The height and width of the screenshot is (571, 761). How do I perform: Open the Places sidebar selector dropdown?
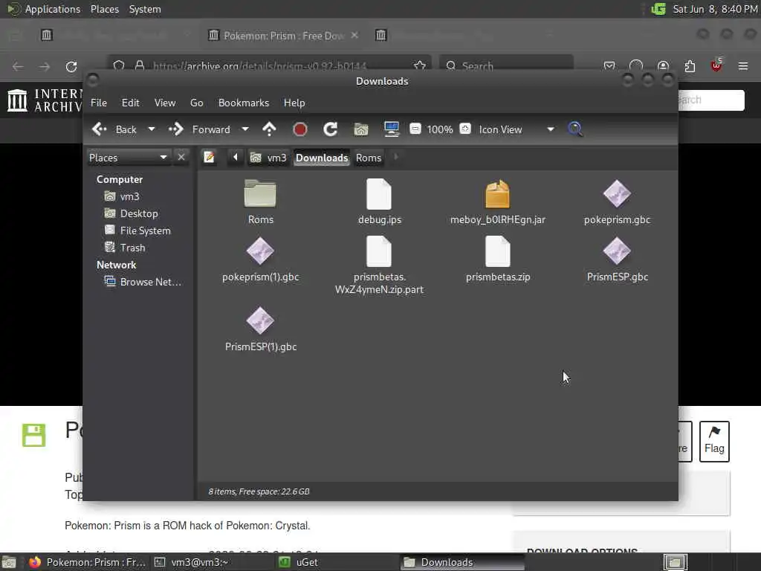click(128, 158)
